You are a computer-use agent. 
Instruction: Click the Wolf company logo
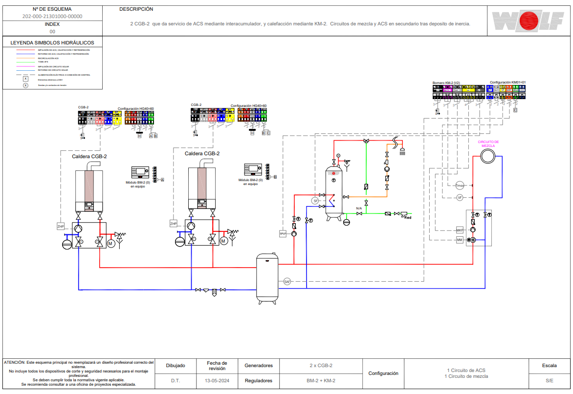coord(528,21)
